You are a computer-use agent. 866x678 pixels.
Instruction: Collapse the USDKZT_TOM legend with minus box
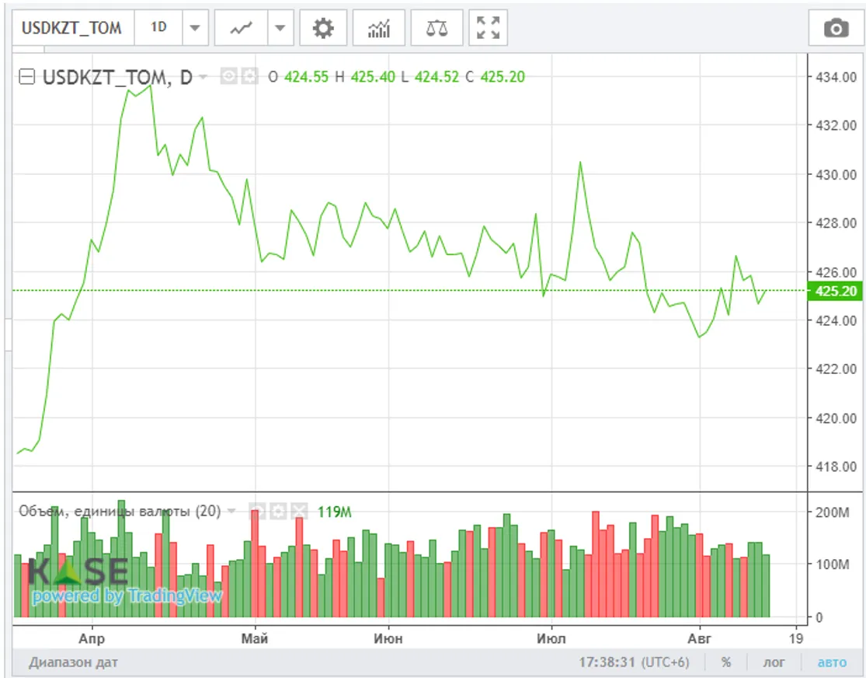(26, 76)
